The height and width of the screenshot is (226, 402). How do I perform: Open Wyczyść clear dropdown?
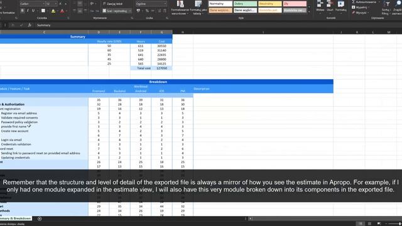tap(361, 13)
